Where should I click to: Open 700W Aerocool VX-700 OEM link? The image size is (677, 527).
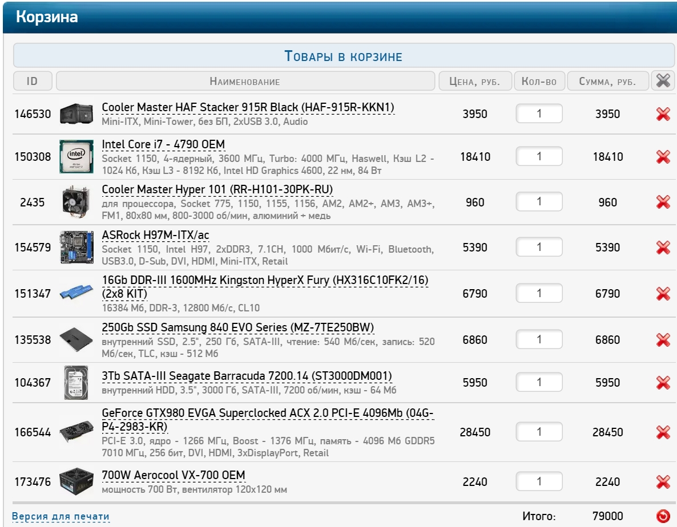[174, 475]
